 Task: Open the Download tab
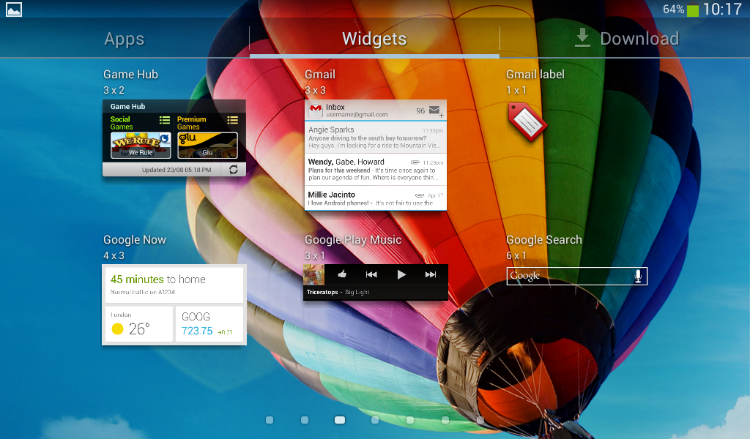click(626, 39)
